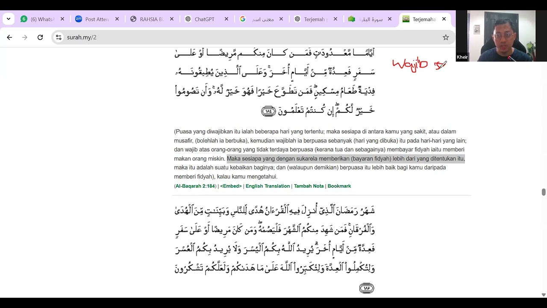Close the سورة البقرة tab
Image resolution: width=547 pixels, height=308 pixels.
[x=390, y=19]
